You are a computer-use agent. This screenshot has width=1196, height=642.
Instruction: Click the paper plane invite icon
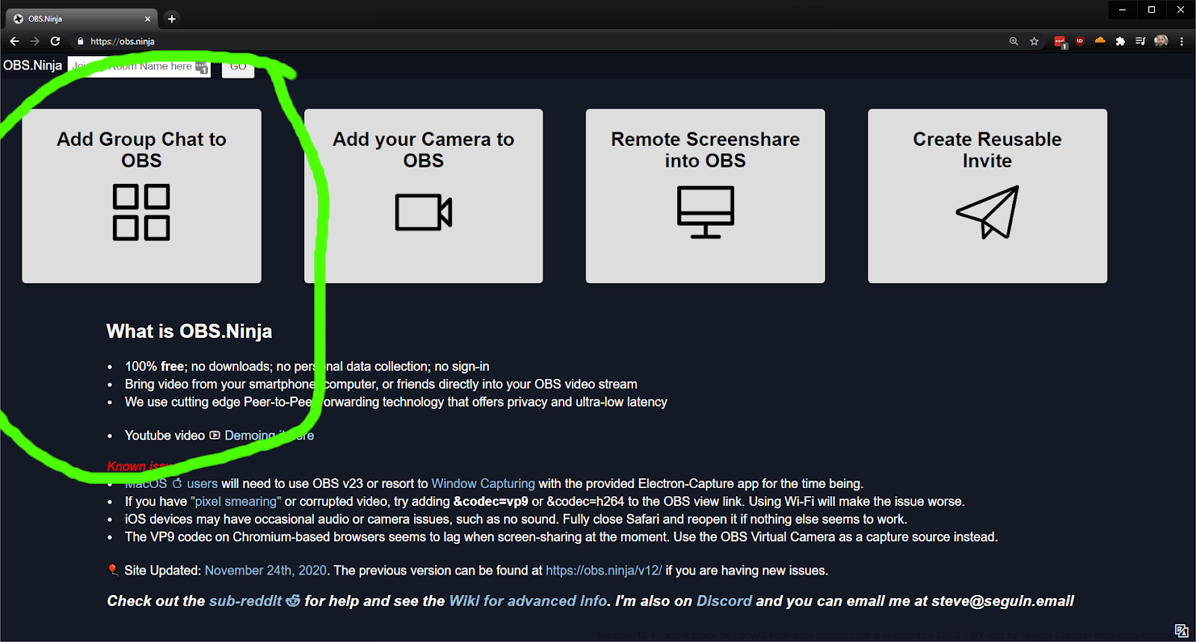[x=987, y=213]
